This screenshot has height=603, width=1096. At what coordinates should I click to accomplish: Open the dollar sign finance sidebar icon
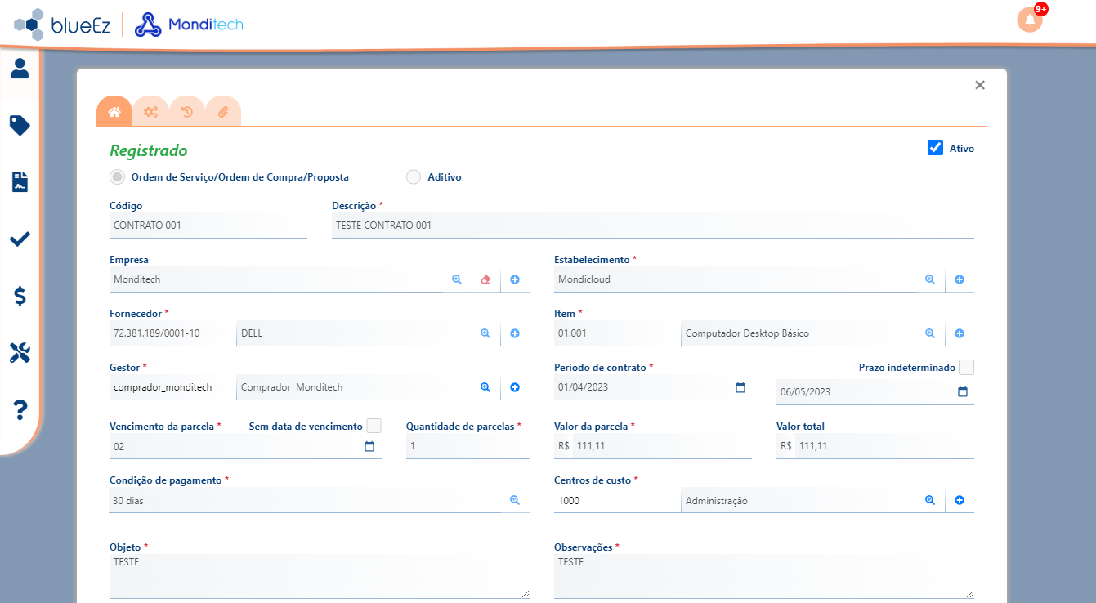20,296
